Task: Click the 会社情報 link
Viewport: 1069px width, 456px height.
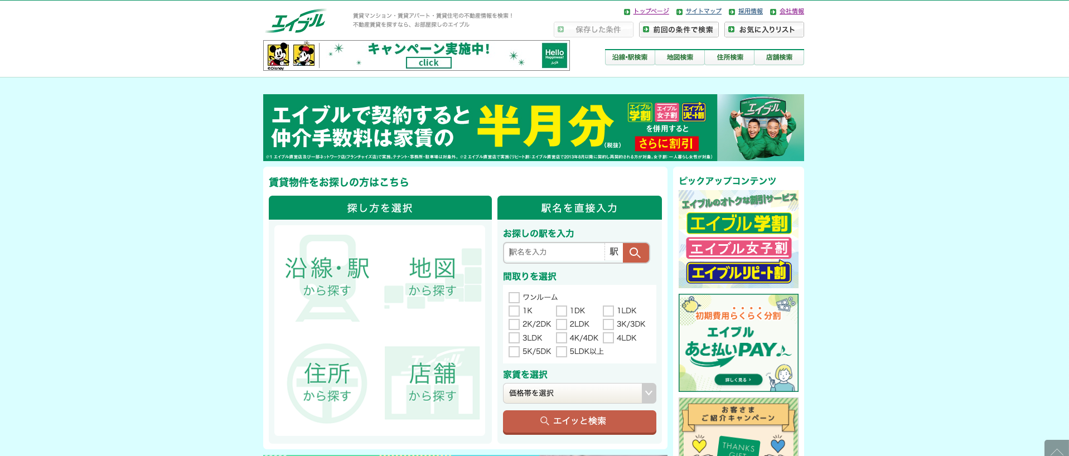Action: point(791,11)
